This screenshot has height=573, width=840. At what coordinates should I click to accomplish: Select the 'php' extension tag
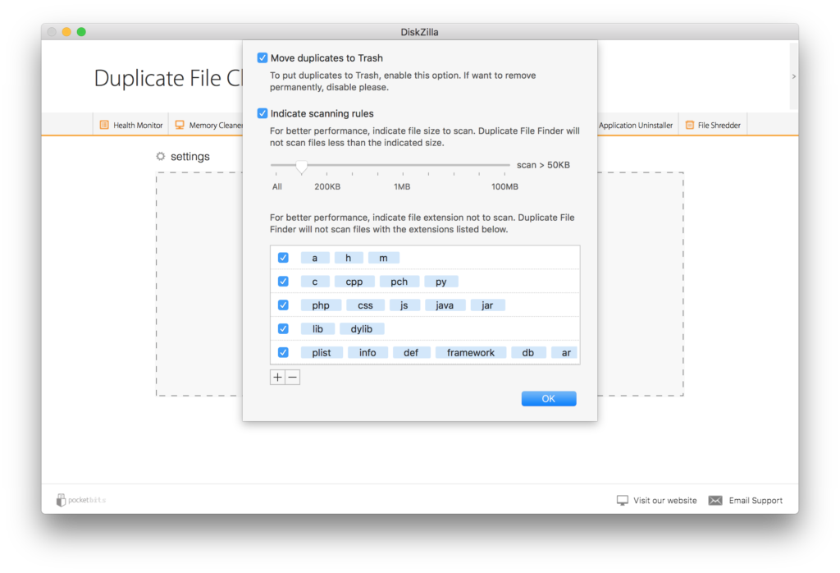coord(321,305)
